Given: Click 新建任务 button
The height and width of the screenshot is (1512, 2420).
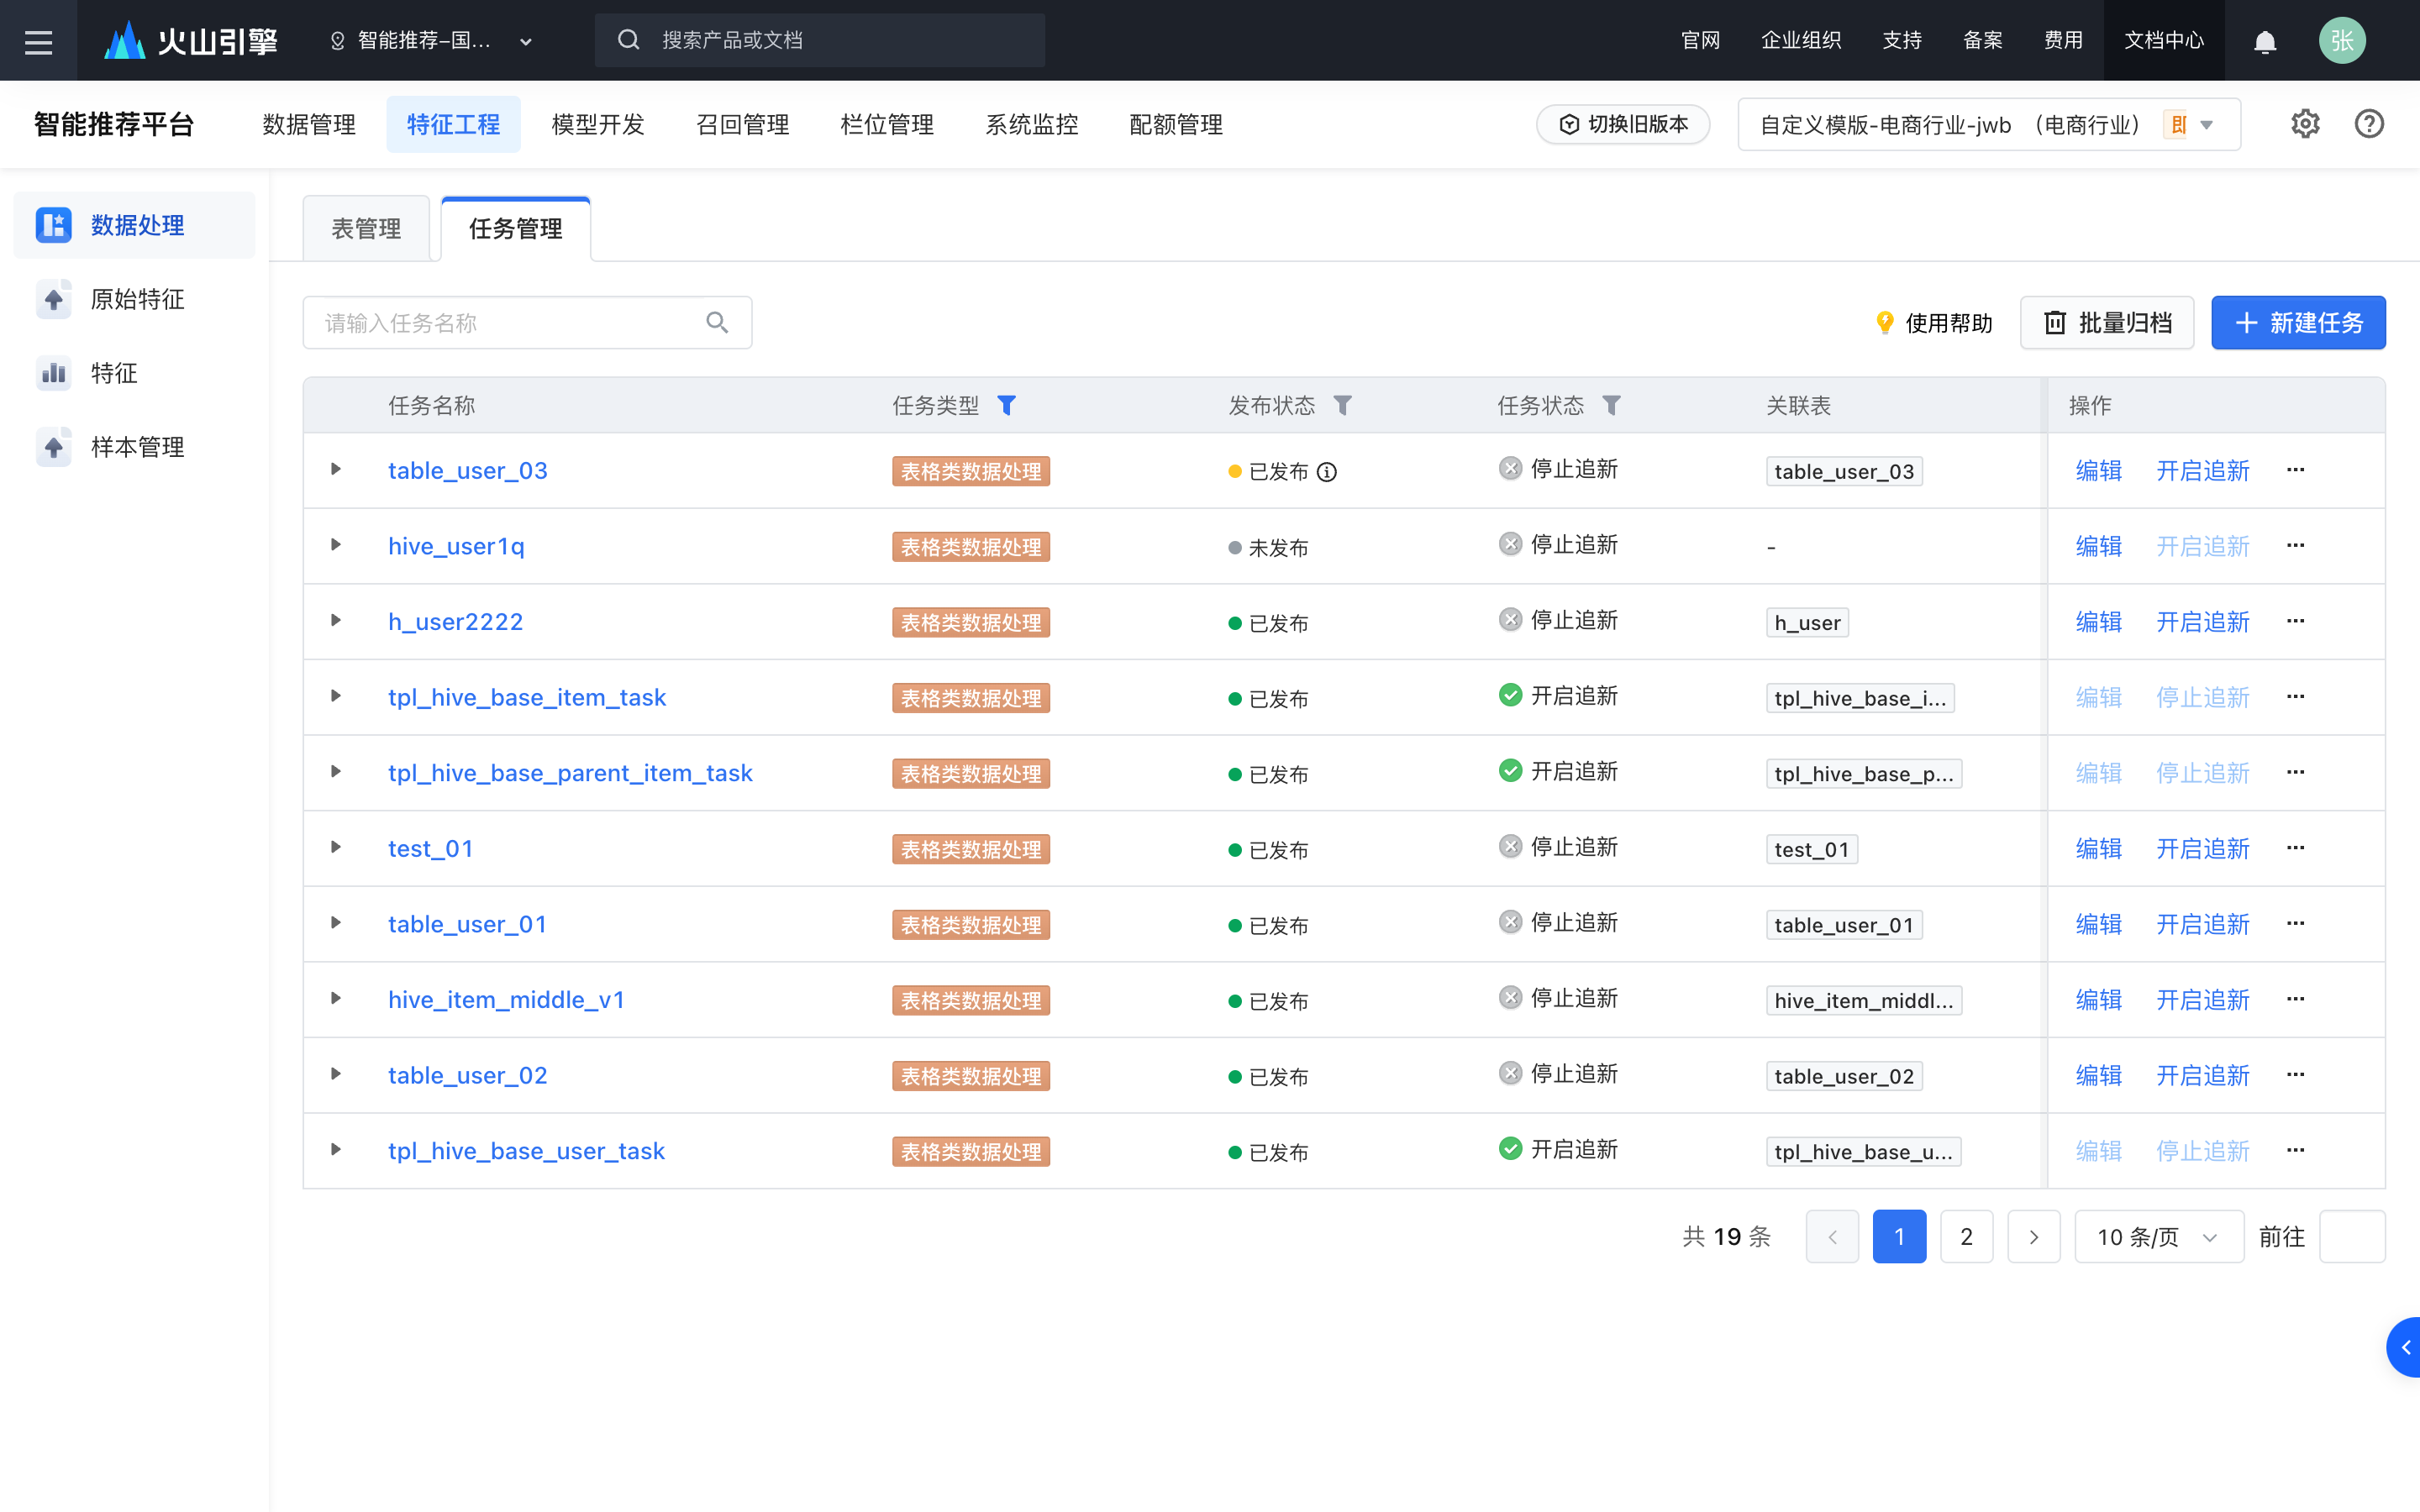Looking at the screenshot, I should click(2298, 322).
